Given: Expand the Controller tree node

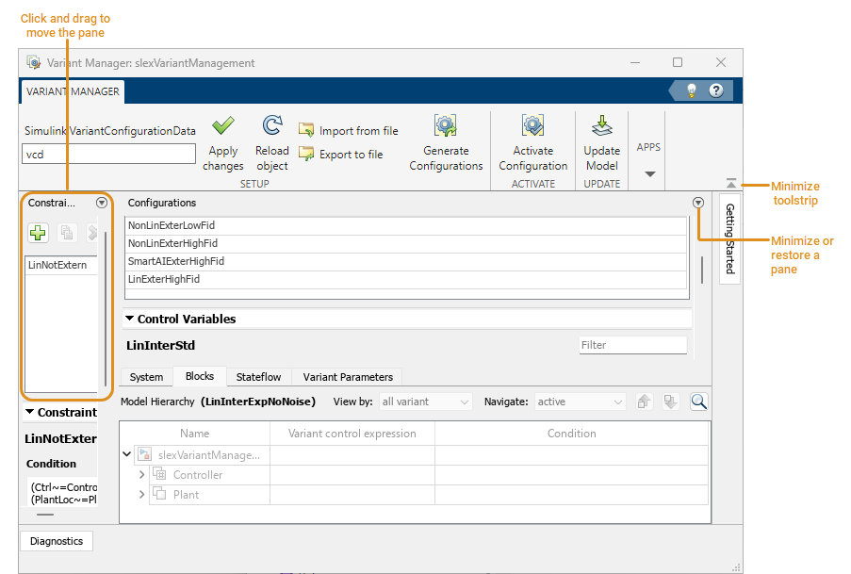Looking at the screenshot, I should click(x=142, y=475).
